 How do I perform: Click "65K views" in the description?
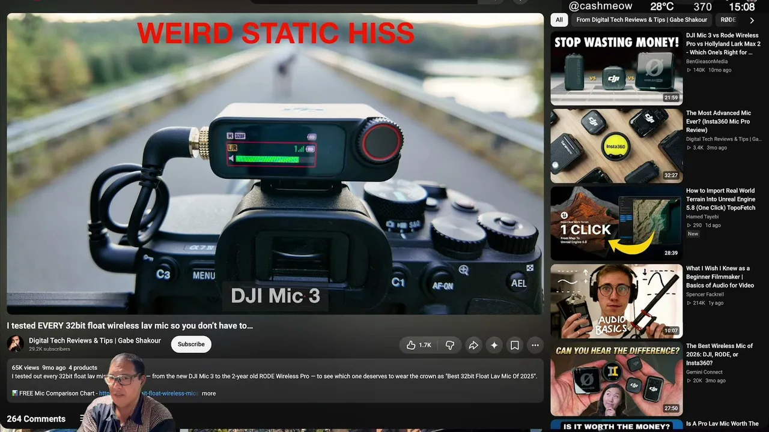tap(25, 368)
